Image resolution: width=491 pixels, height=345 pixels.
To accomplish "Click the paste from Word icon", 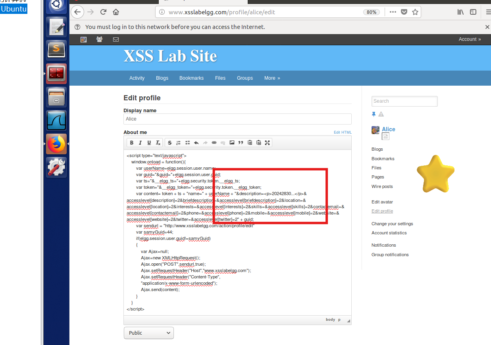I will point(258,143).
